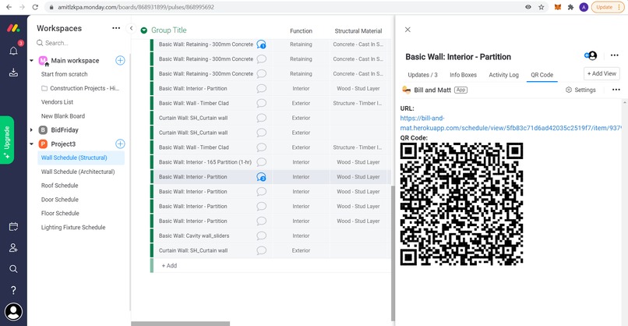This screenshot has width=628, height=326.
Task: Open the MetaMask fox extension icon
Action: coord(558,7)
